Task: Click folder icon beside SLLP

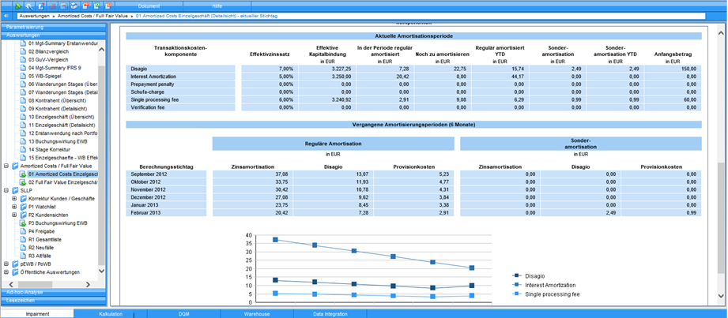Action: point(14,190)
